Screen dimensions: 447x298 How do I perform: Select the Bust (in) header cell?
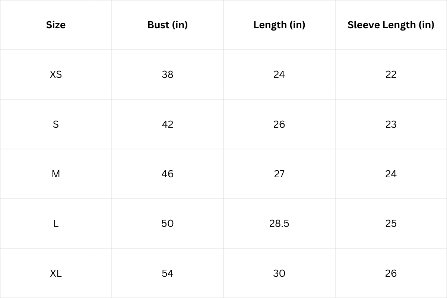[168, 25]
